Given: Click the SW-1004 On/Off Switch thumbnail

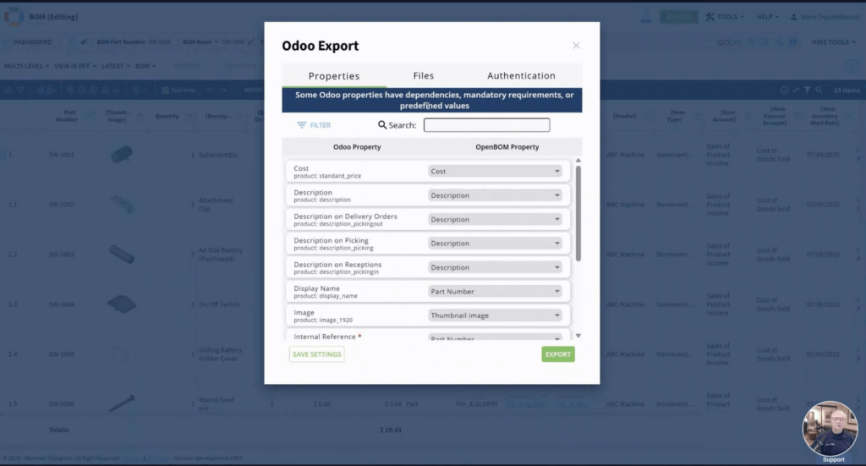Looking at the screenshot, I should [122, 304].
